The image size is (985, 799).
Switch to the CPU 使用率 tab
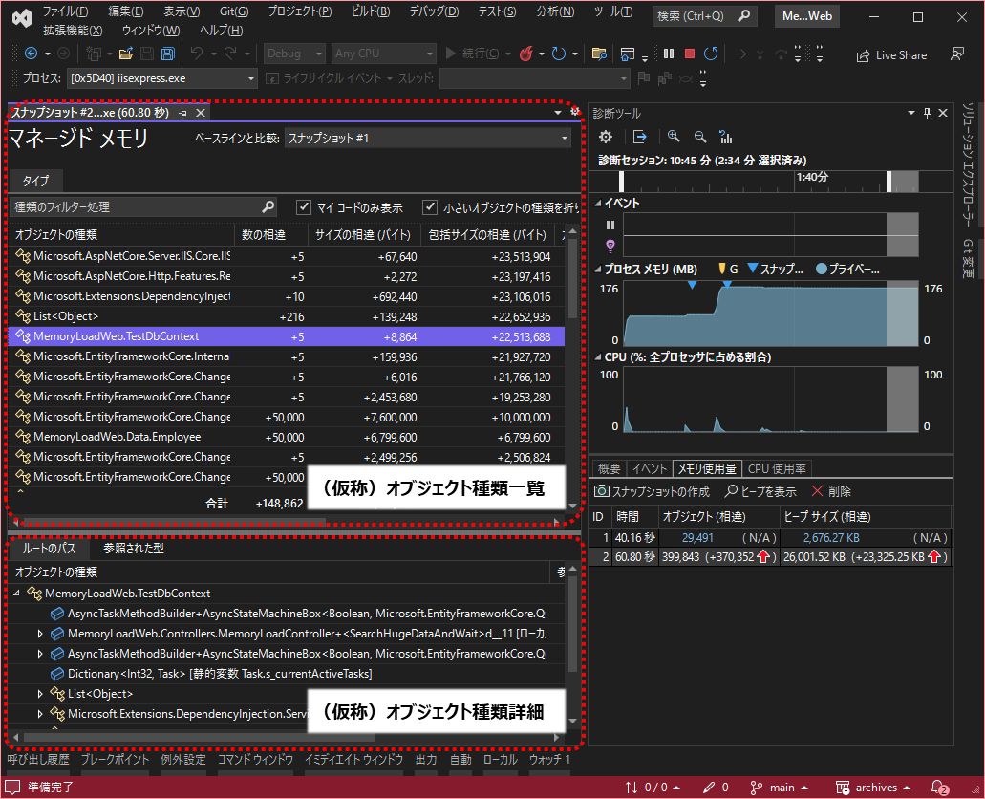[x=777, y=468]
